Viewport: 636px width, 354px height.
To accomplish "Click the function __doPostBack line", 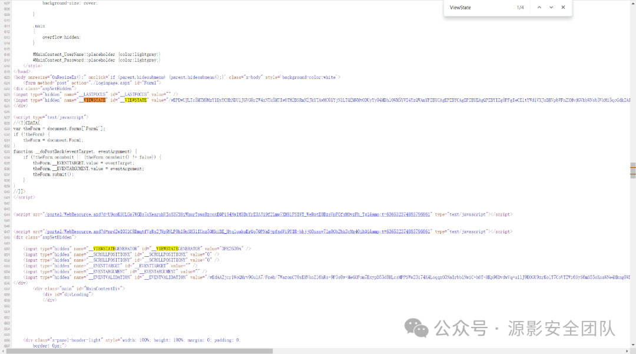I will pos(75,151).
